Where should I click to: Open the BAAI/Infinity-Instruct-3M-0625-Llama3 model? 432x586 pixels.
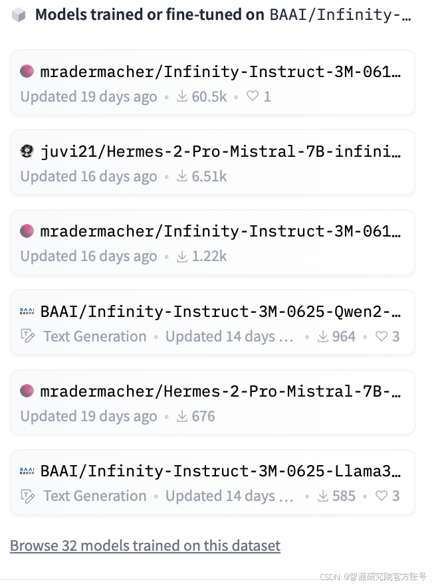point(221,470)
